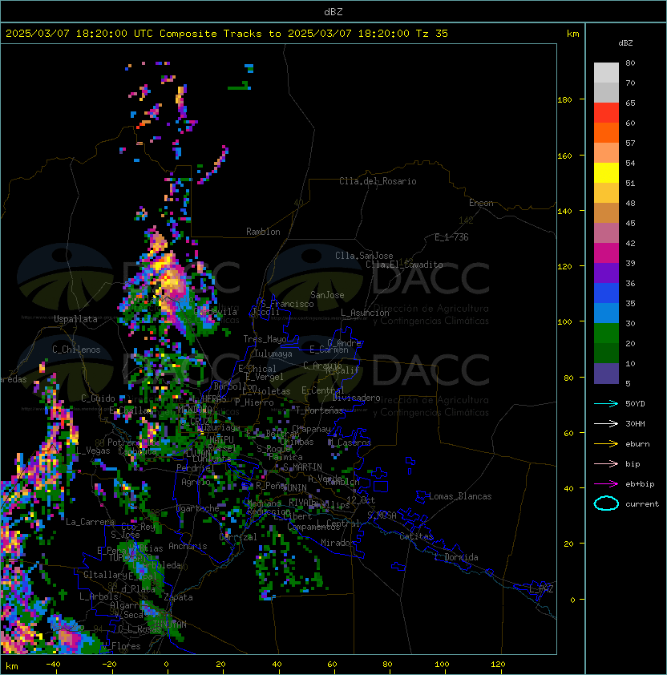The height and width of the screenshot is (675, 667).
Task: Click the '100' tick on the vertical km axis
Action: click(564, 322)
